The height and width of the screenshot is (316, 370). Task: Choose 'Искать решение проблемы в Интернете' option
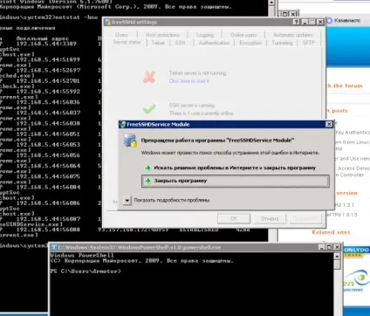235,168
